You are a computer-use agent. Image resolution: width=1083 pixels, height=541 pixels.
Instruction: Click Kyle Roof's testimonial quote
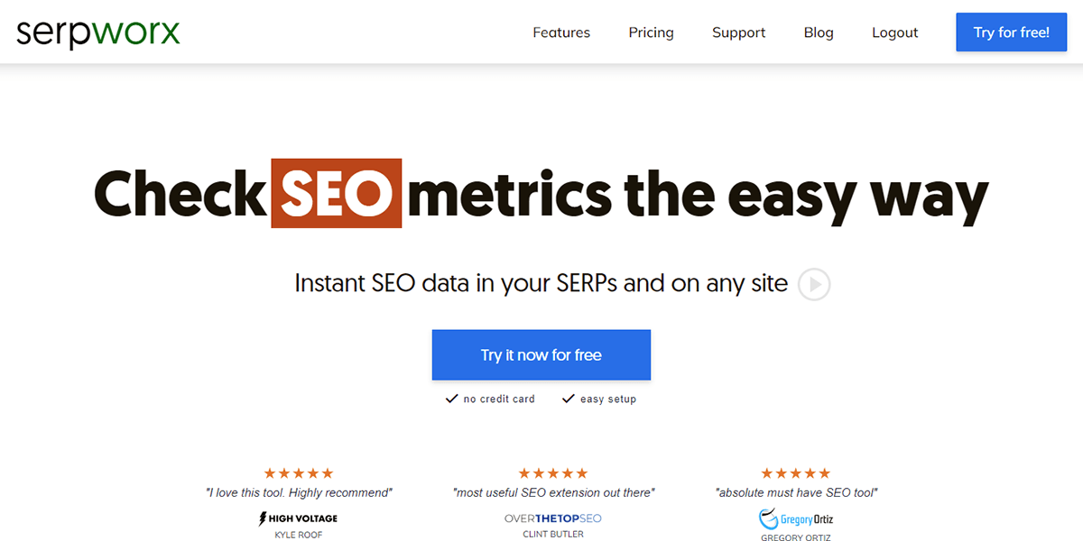tap(298, 492)
